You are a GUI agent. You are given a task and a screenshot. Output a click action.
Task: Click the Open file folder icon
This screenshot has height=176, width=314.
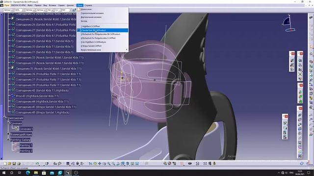coord(9,164)
